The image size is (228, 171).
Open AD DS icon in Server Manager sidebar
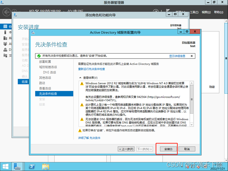pos(5,44)
